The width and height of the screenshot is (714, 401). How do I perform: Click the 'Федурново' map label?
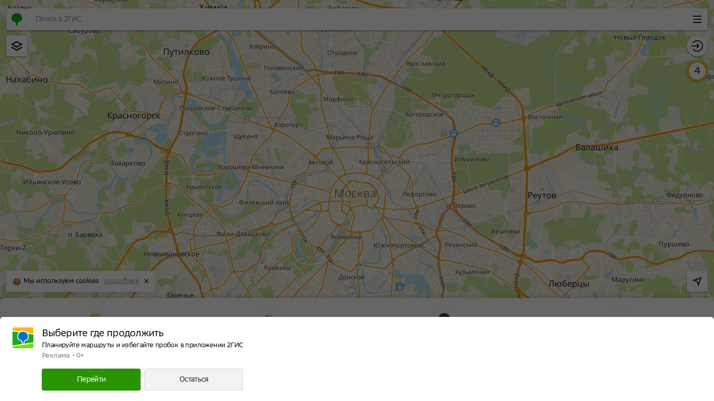click(x=685, y=195)
